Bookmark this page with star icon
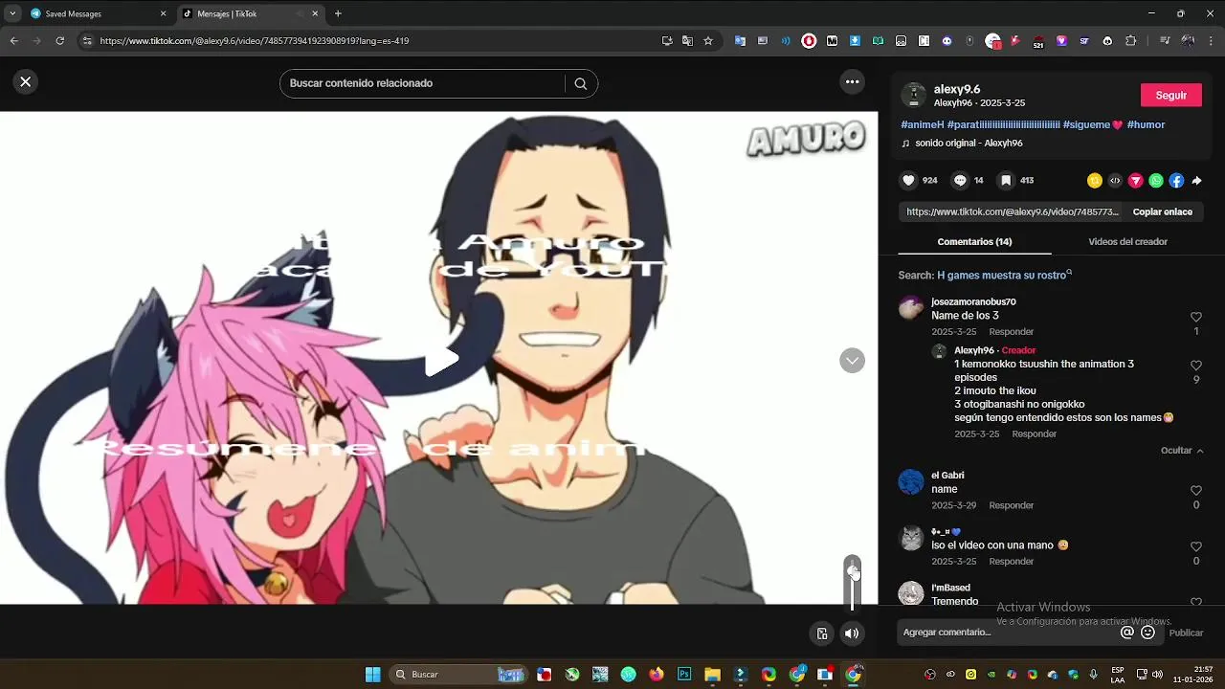Screen dimensions: 1225x689 point(708,41)
